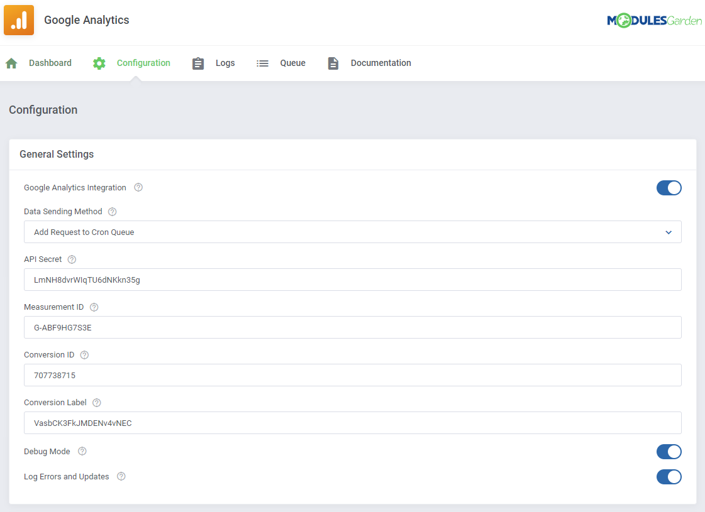Open the Data Sending Method dropdown
The image size is (705, 512).
tap(352, 232)
